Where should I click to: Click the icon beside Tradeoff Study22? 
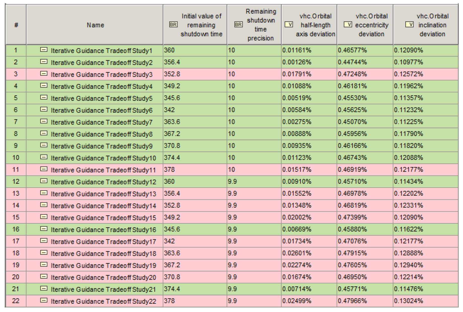pyautogui.click(x=44, y=301)
